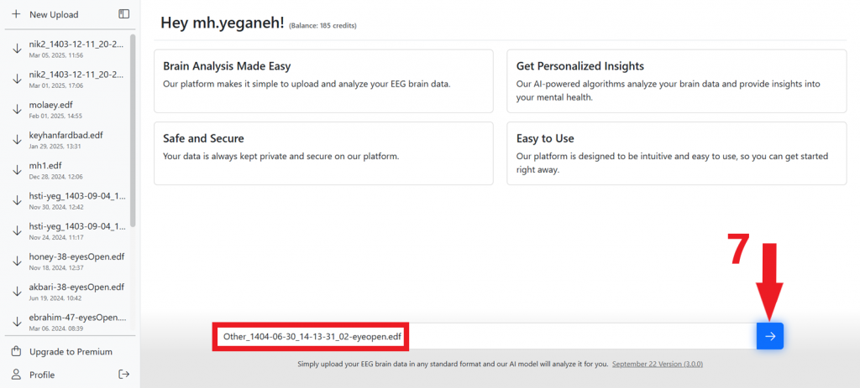Image resolution: width=860 pixels, height=388 pixels.
Task: Click the blue arrow submit button
Action: (769, 336)
